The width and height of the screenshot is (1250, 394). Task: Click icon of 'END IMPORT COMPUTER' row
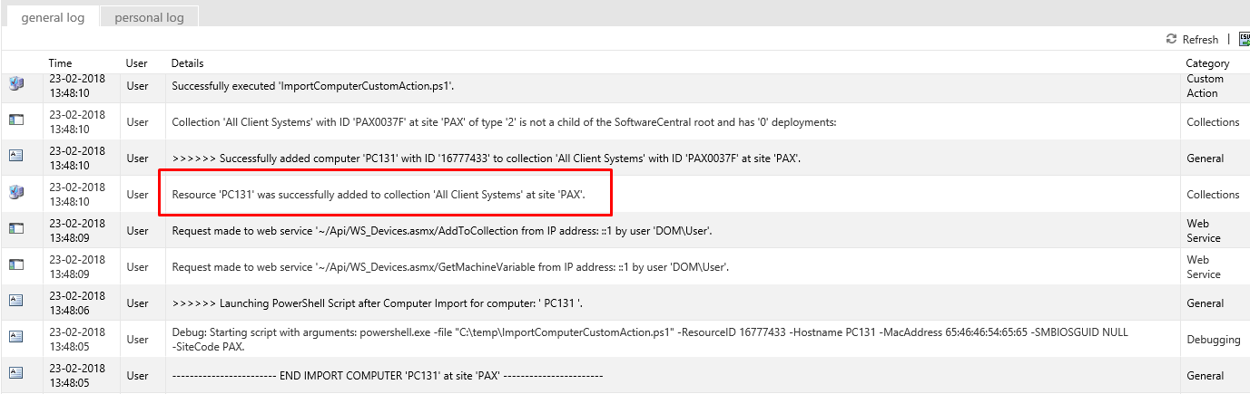[x=15, y=373]
